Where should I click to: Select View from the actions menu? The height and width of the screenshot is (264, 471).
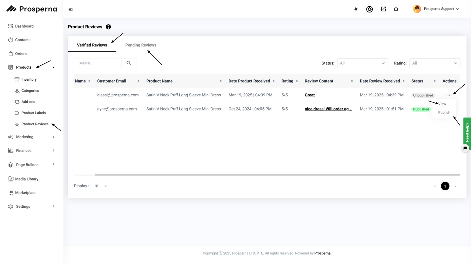[442, 104]
